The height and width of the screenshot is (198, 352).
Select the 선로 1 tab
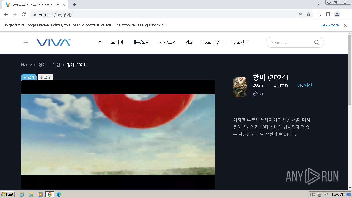point(29,77)
